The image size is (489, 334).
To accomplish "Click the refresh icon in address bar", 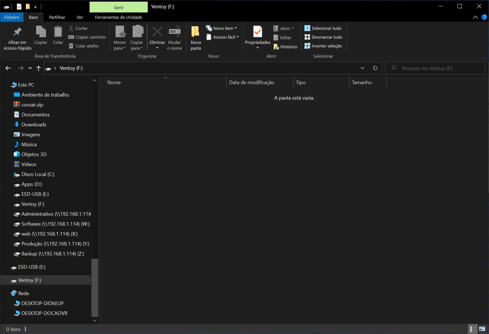I will pyautogui.click(x=375, y=68).
